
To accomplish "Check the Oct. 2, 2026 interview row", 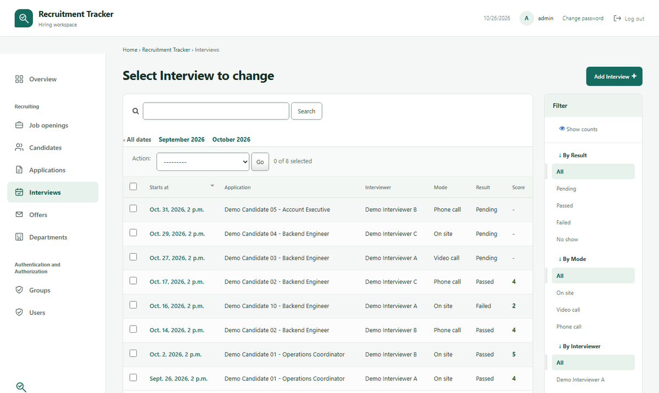I will tap(133, 353).
